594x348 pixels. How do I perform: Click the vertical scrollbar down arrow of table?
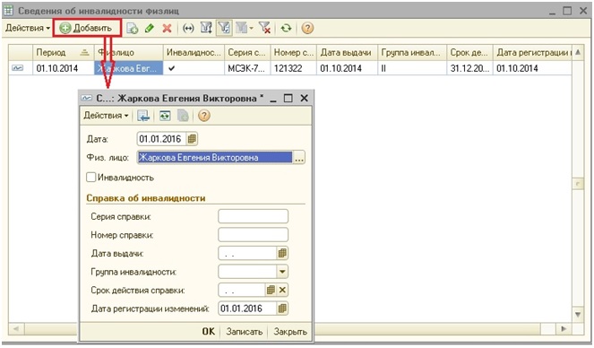[x=578, y=314]
